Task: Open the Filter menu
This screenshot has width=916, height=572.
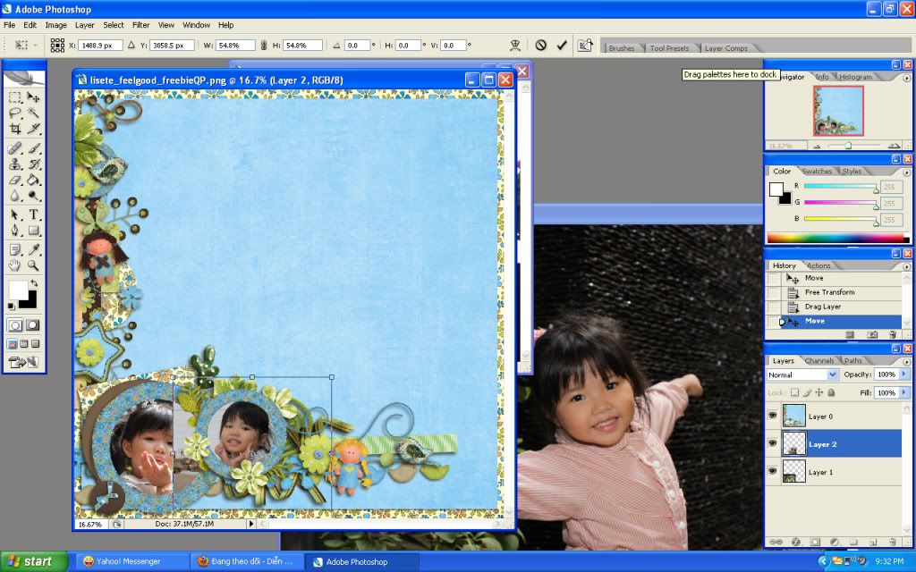Action: (140, 25)
